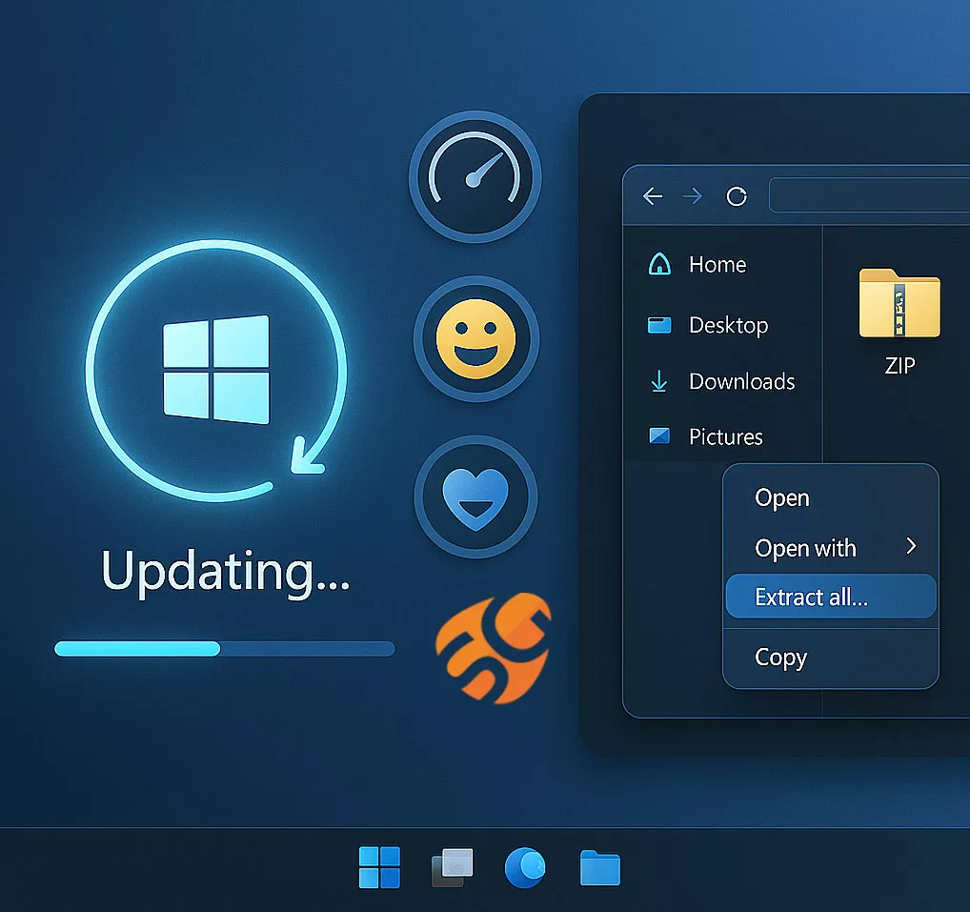
Task: Select Copy in the context menu
Action: click(780, 658)
